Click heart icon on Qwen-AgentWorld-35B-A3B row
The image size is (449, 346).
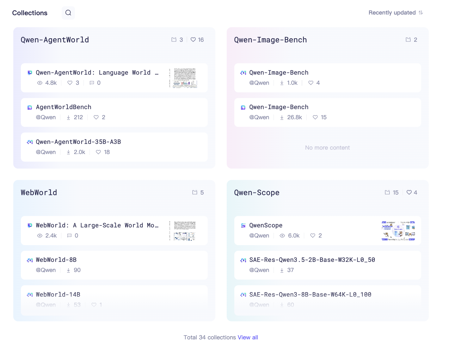pos(98,152)
